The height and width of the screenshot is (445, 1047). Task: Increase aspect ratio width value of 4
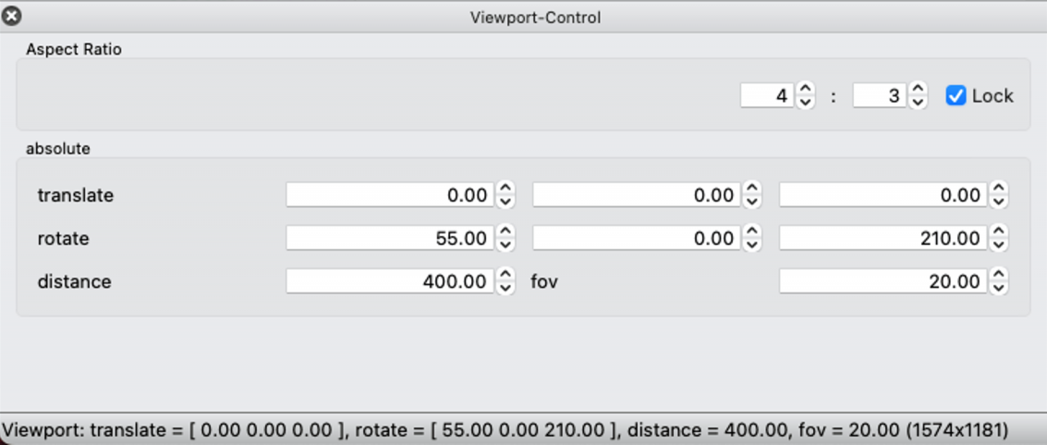(x=806, y=89)
